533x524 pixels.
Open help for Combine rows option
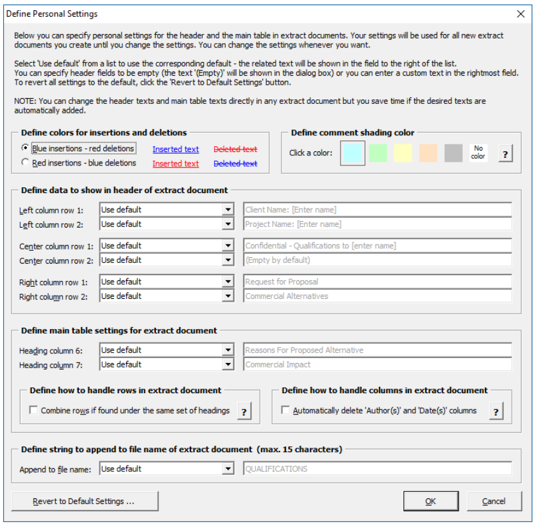pyautogui.click(x=244, y=411)
